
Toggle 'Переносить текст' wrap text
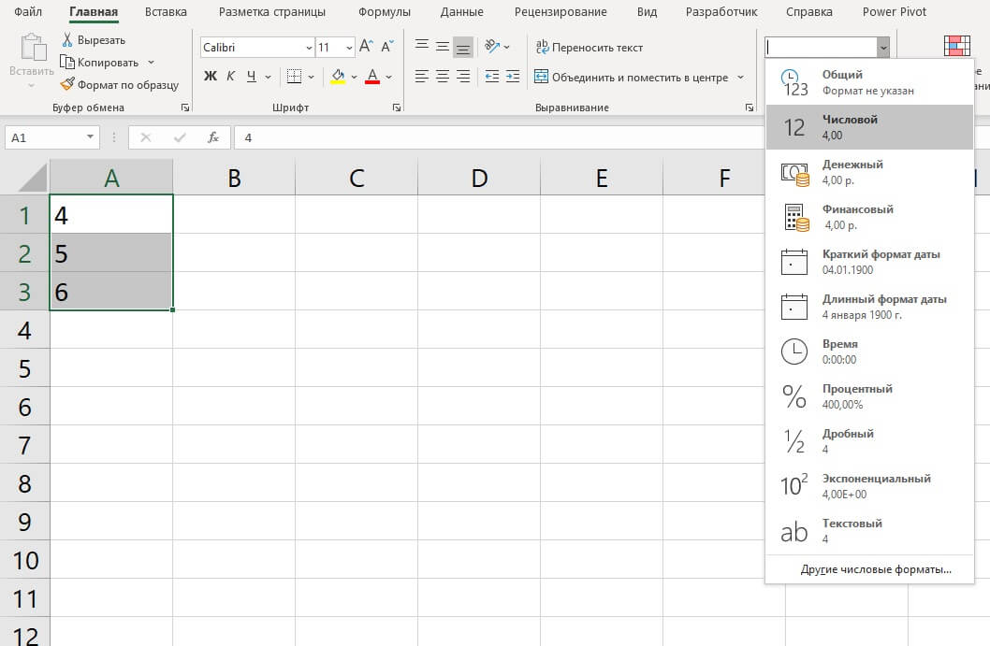tap(589, 47)
